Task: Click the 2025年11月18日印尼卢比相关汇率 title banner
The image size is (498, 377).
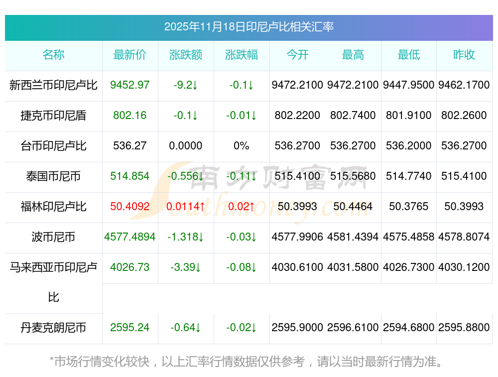Action: pyautogui.click(x=249, y=27)
